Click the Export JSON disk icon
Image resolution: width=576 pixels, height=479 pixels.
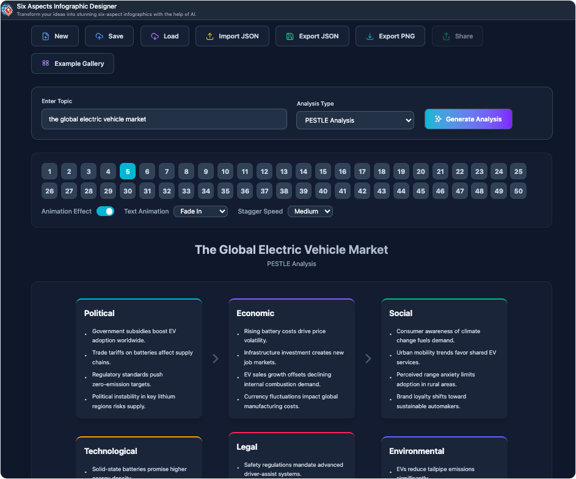290,37
